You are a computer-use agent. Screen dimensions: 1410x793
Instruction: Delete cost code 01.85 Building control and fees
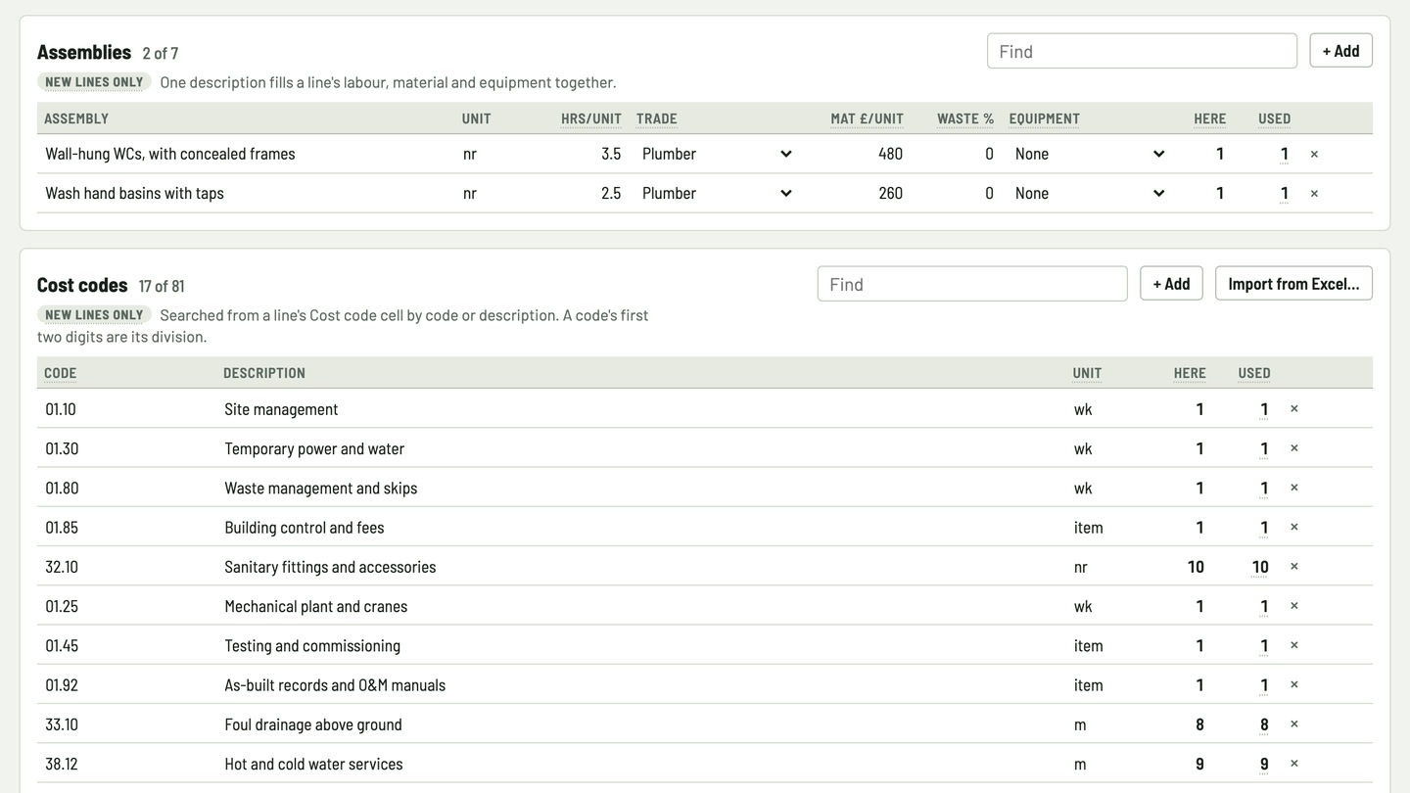1293,527
